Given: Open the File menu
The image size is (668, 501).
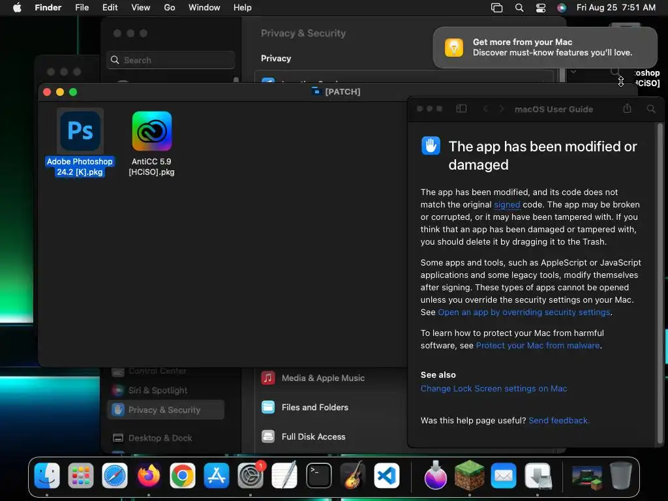Looking at the screenshot, I should (x=82, y=8).
